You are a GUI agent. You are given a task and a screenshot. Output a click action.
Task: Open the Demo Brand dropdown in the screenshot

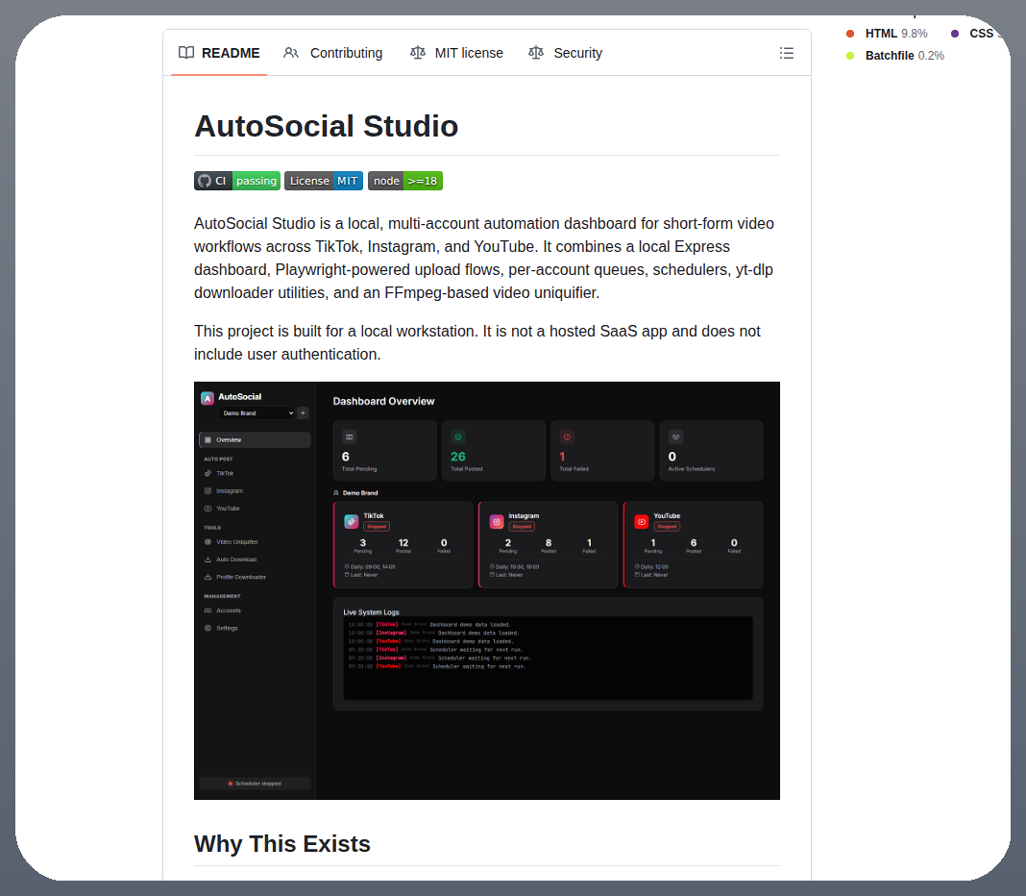[x=256, y=413]
